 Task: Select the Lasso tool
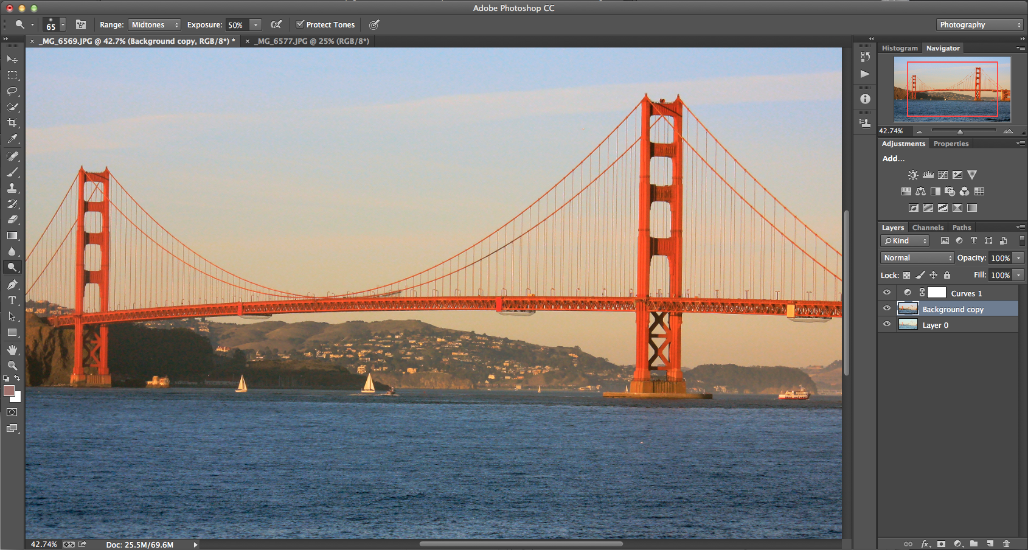12,91
